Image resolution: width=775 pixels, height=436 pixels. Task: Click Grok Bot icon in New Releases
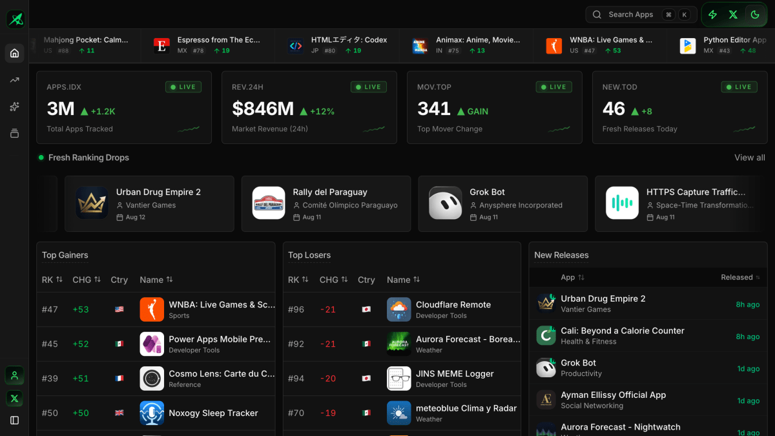546,368
